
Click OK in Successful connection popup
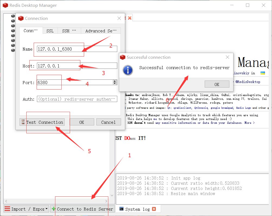coord(217,84)
